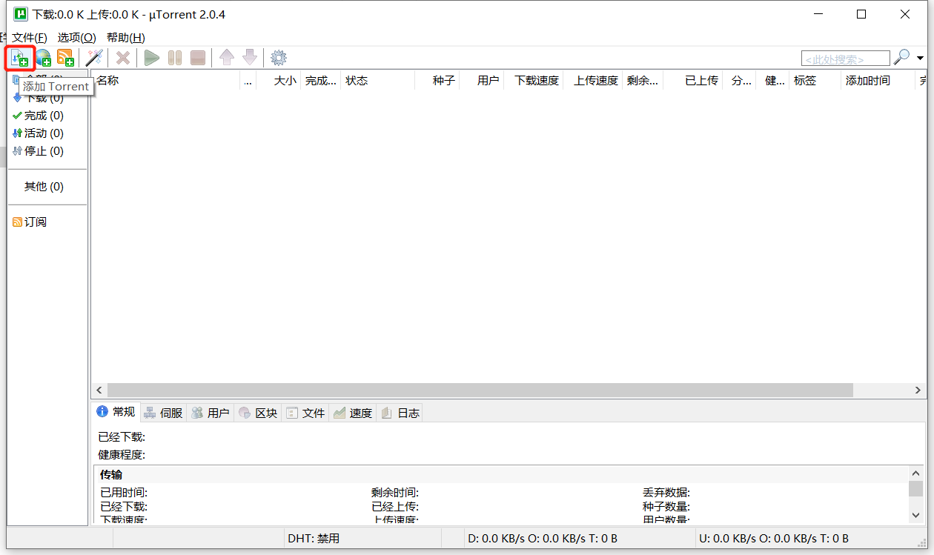Sort by the 下载速度 column header
The image size is (934, 555).
tap(533, 81)
